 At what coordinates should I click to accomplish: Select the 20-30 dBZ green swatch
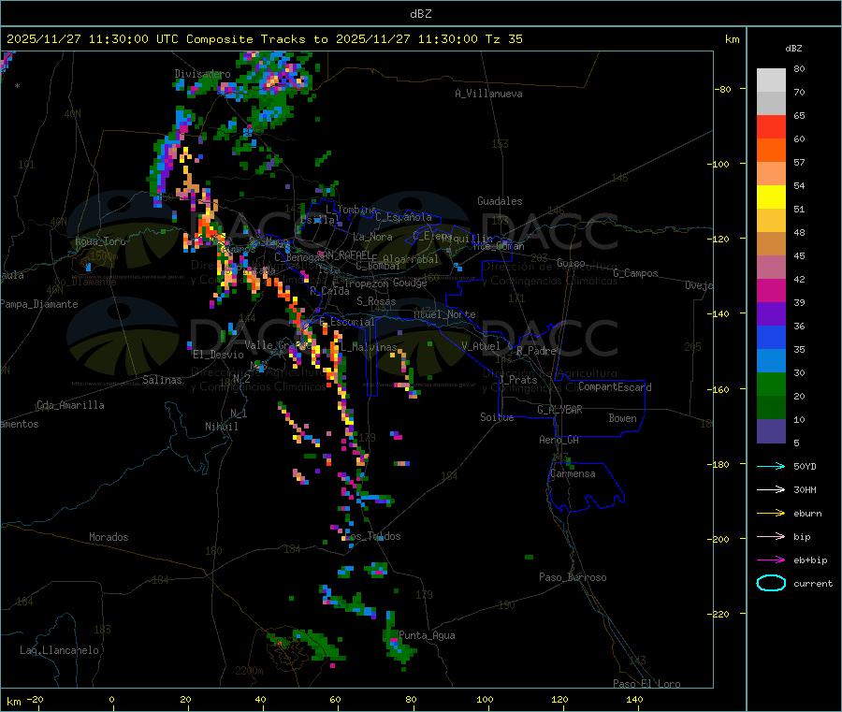(x=771, y=385)
